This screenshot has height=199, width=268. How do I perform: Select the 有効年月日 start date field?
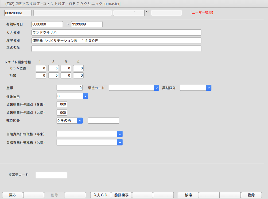point(47,24)
